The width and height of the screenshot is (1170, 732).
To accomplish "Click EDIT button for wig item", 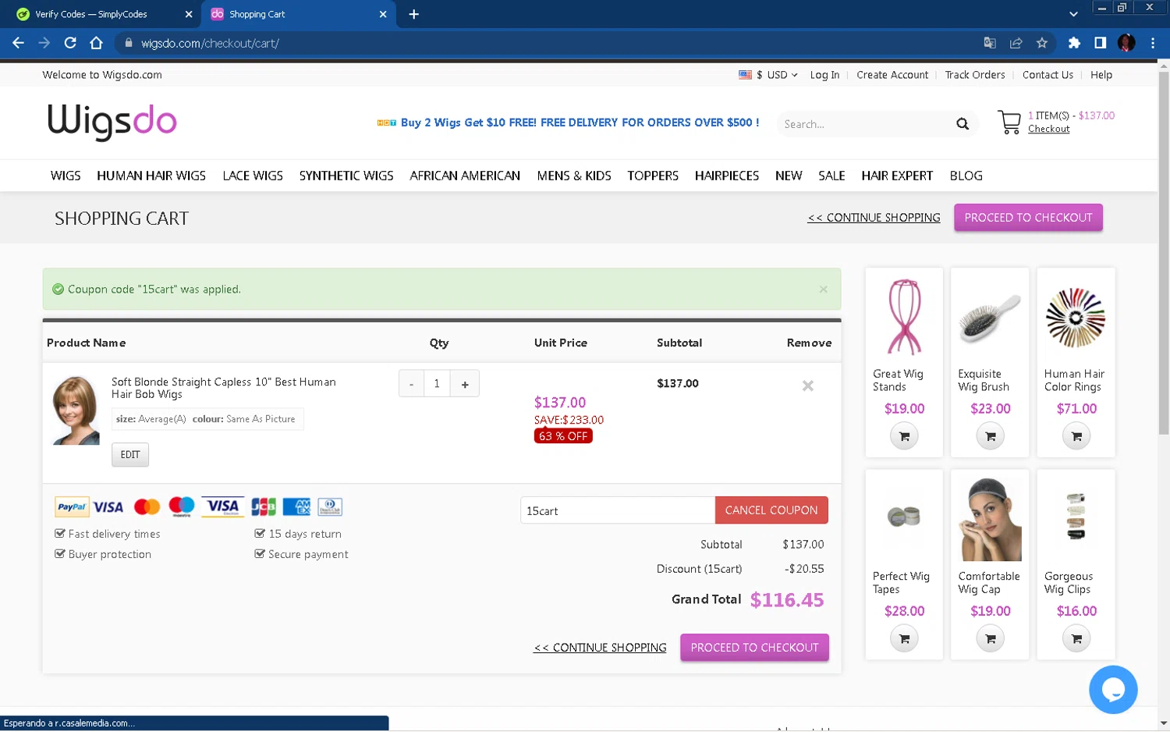I will click(x=130, y=455).
